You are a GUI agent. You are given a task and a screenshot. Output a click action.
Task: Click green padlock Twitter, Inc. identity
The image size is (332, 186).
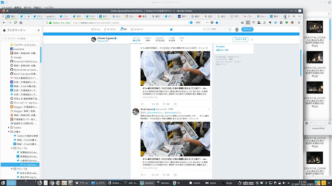[60, 23]
